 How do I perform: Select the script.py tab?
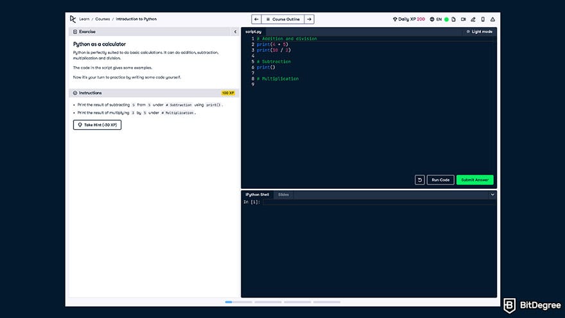tap(254, 31)
